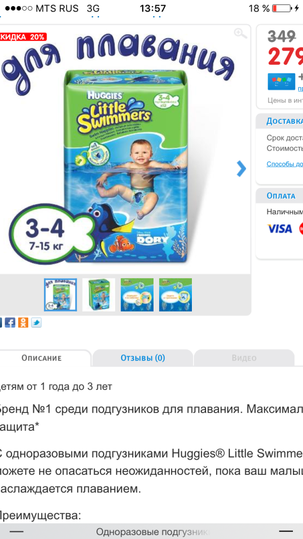Screen dimensions: 303x539
Task: Tap the СКИДКА 20% red badge
Action: (x=23, y=37)
